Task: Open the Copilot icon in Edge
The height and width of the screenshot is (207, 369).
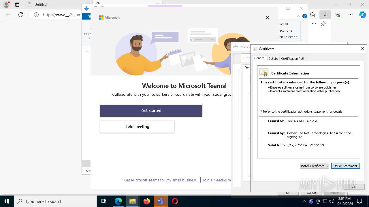Action: (x=362, y=15)
